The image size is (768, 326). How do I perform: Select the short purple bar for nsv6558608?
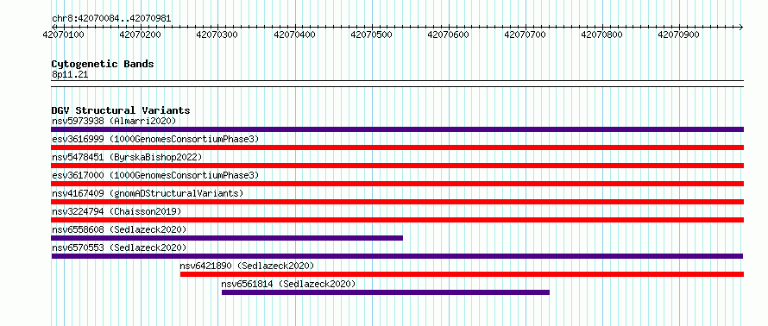tap(227, 238)
